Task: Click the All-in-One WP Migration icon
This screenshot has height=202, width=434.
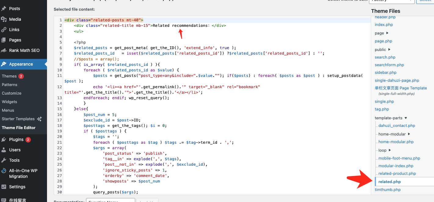Action: [x=4, y=171]
